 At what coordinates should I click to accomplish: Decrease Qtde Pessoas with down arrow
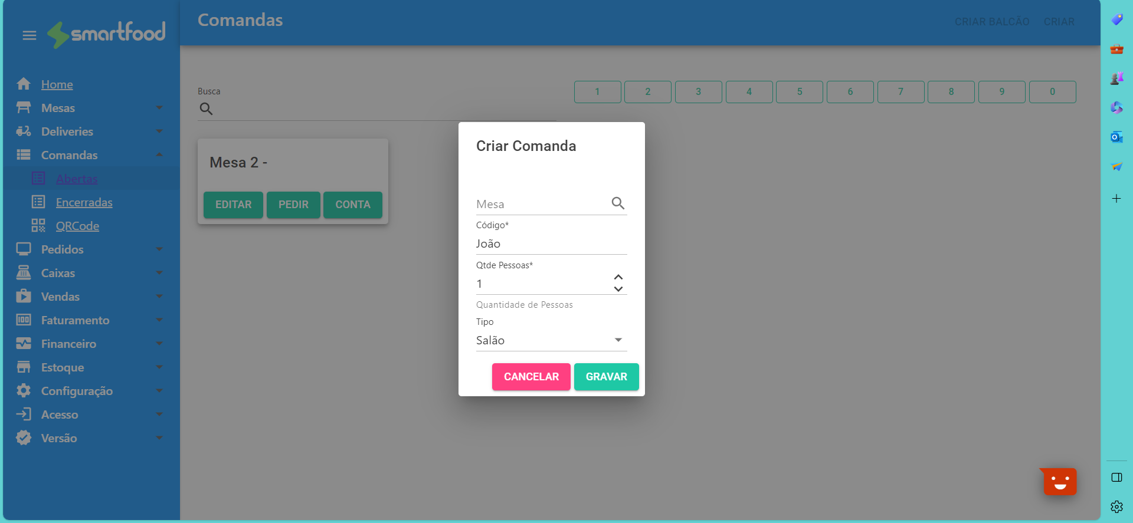[x=618, y=289]
